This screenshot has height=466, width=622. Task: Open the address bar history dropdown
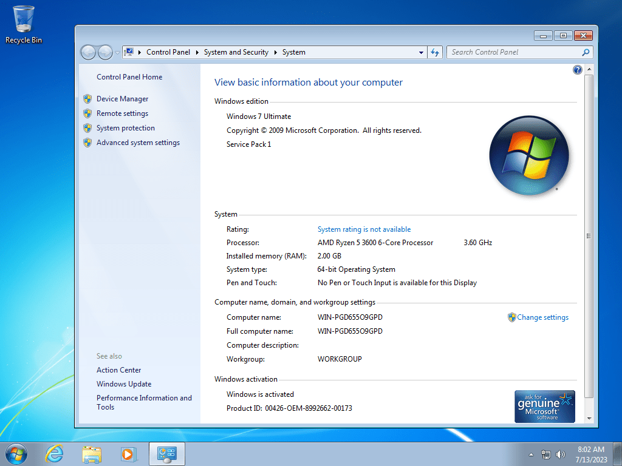[421, 52]
